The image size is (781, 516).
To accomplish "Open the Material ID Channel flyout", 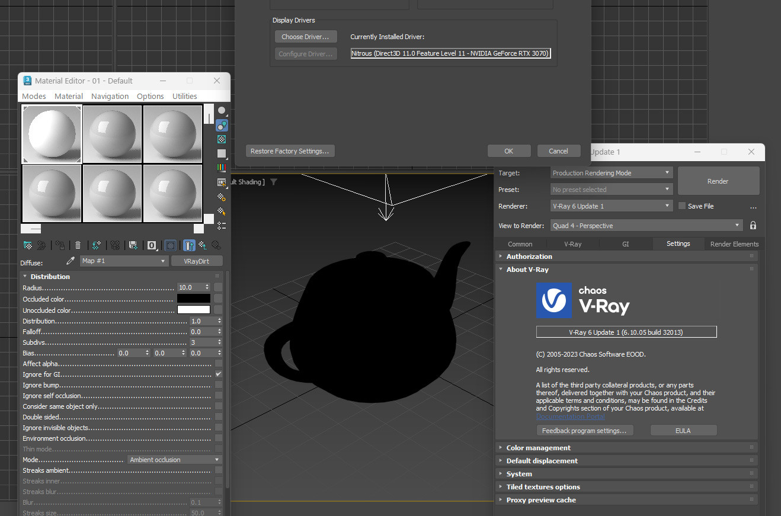I will click(152, 245).
